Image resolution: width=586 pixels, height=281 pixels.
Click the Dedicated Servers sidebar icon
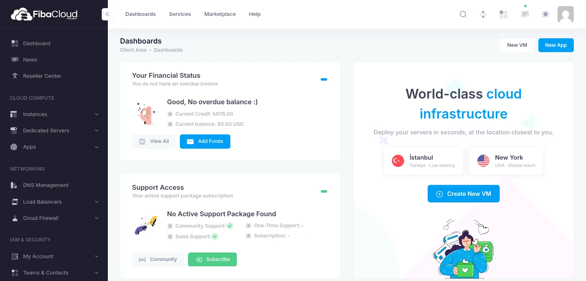(14, 130)
